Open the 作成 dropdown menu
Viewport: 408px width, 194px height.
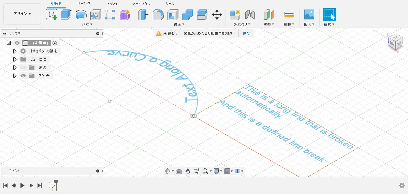(x=87, y=24)
